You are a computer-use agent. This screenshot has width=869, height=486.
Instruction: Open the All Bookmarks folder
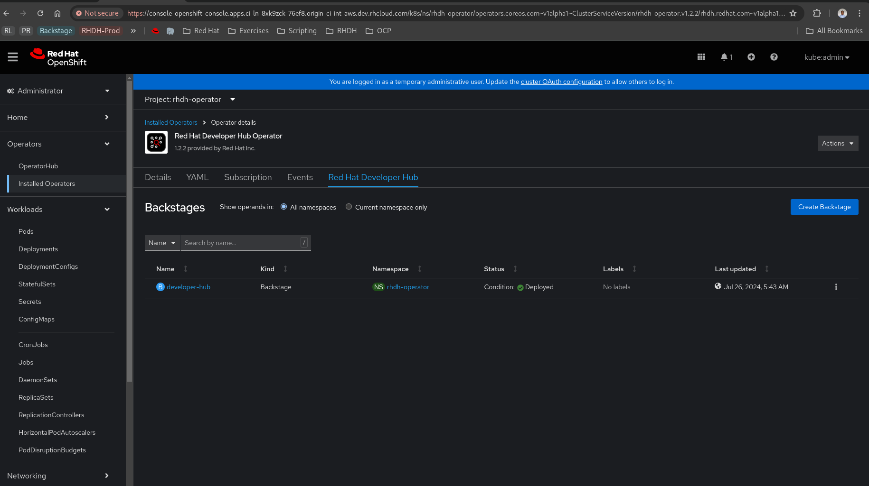pos(834,31)
